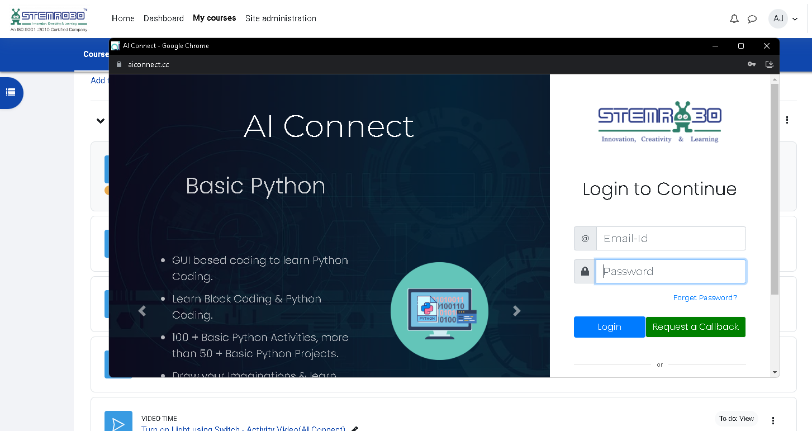This screenshot has height=431, width=812.
Task: Click the AI Connect heading text
Action: (329, 126)
